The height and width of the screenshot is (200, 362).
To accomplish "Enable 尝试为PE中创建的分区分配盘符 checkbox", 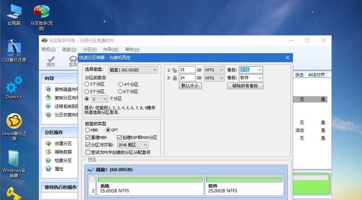I will (87, 152).
